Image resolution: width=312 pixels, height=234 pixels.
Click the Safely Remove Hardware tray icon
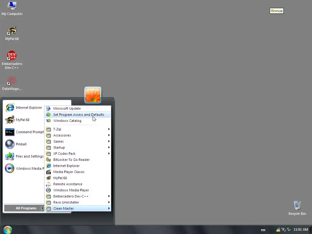[x=289, y=230]
